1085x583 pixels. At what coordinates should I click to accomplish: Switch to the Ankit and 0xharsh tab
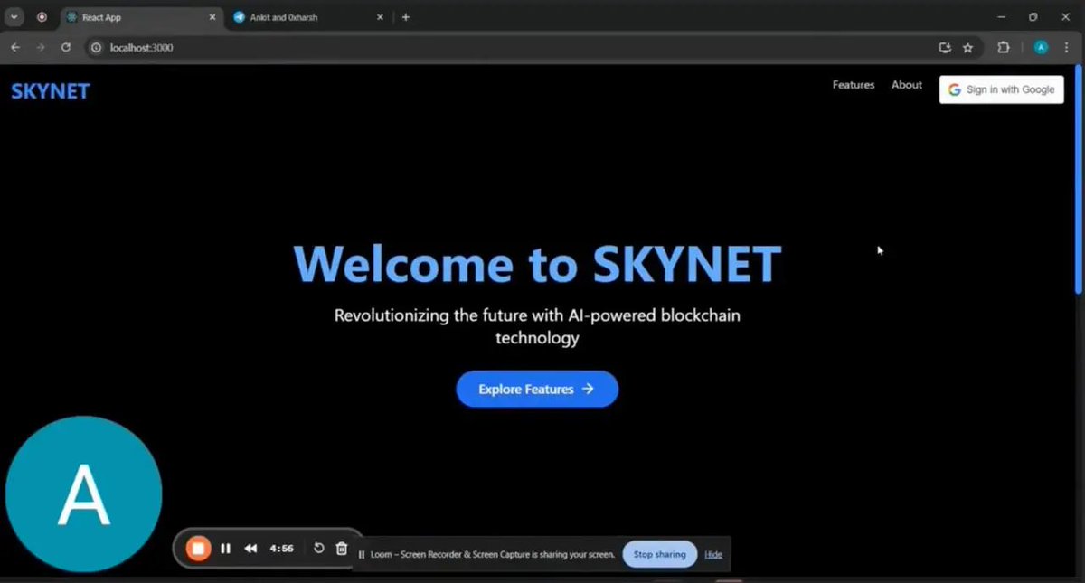307,17
